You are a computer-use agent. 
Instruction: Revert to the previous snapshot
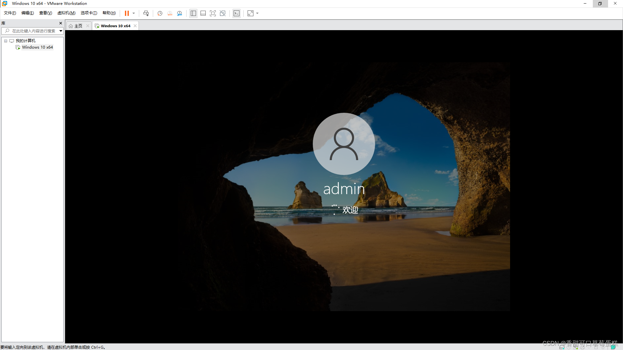point(170,13)
